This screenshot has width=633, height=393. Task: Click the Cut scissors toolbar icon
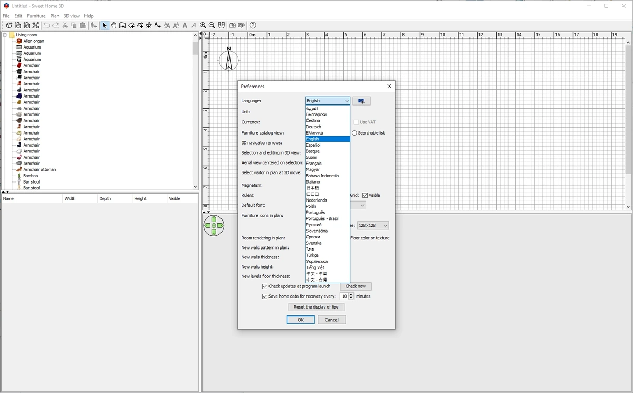pos(65,25)
